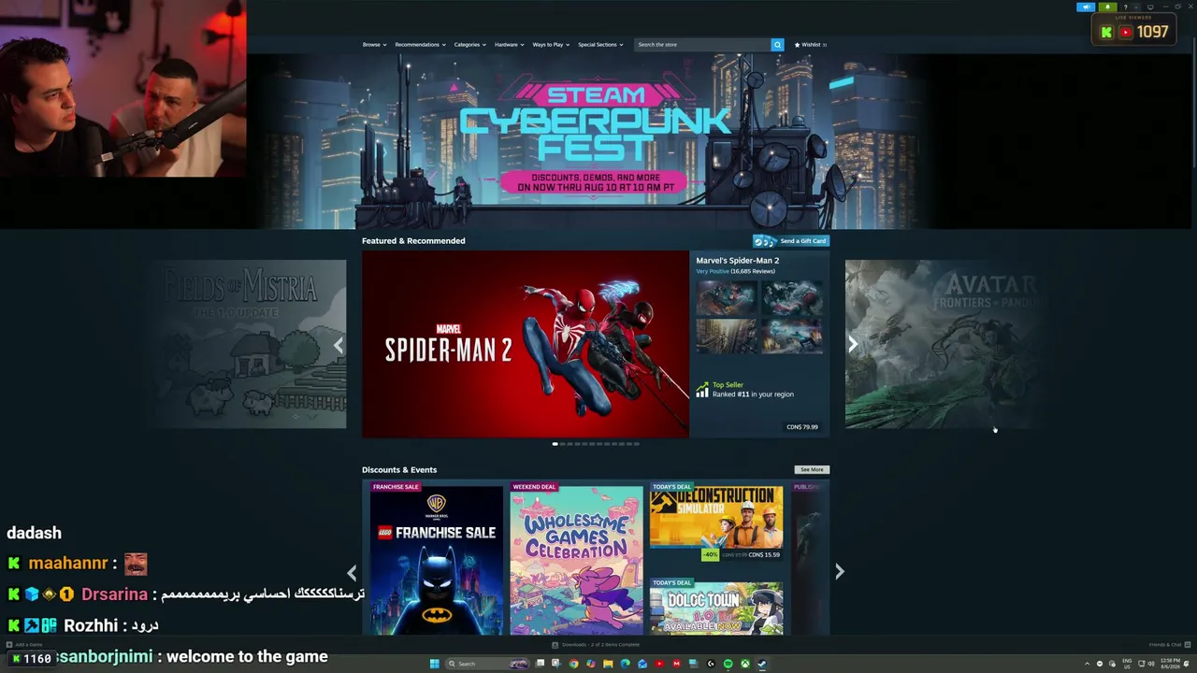This screenshot has width=1197, height=673.
Task: Open the Dolog Town today's deal
Action: pyautogui.click(x=716, y=607)
